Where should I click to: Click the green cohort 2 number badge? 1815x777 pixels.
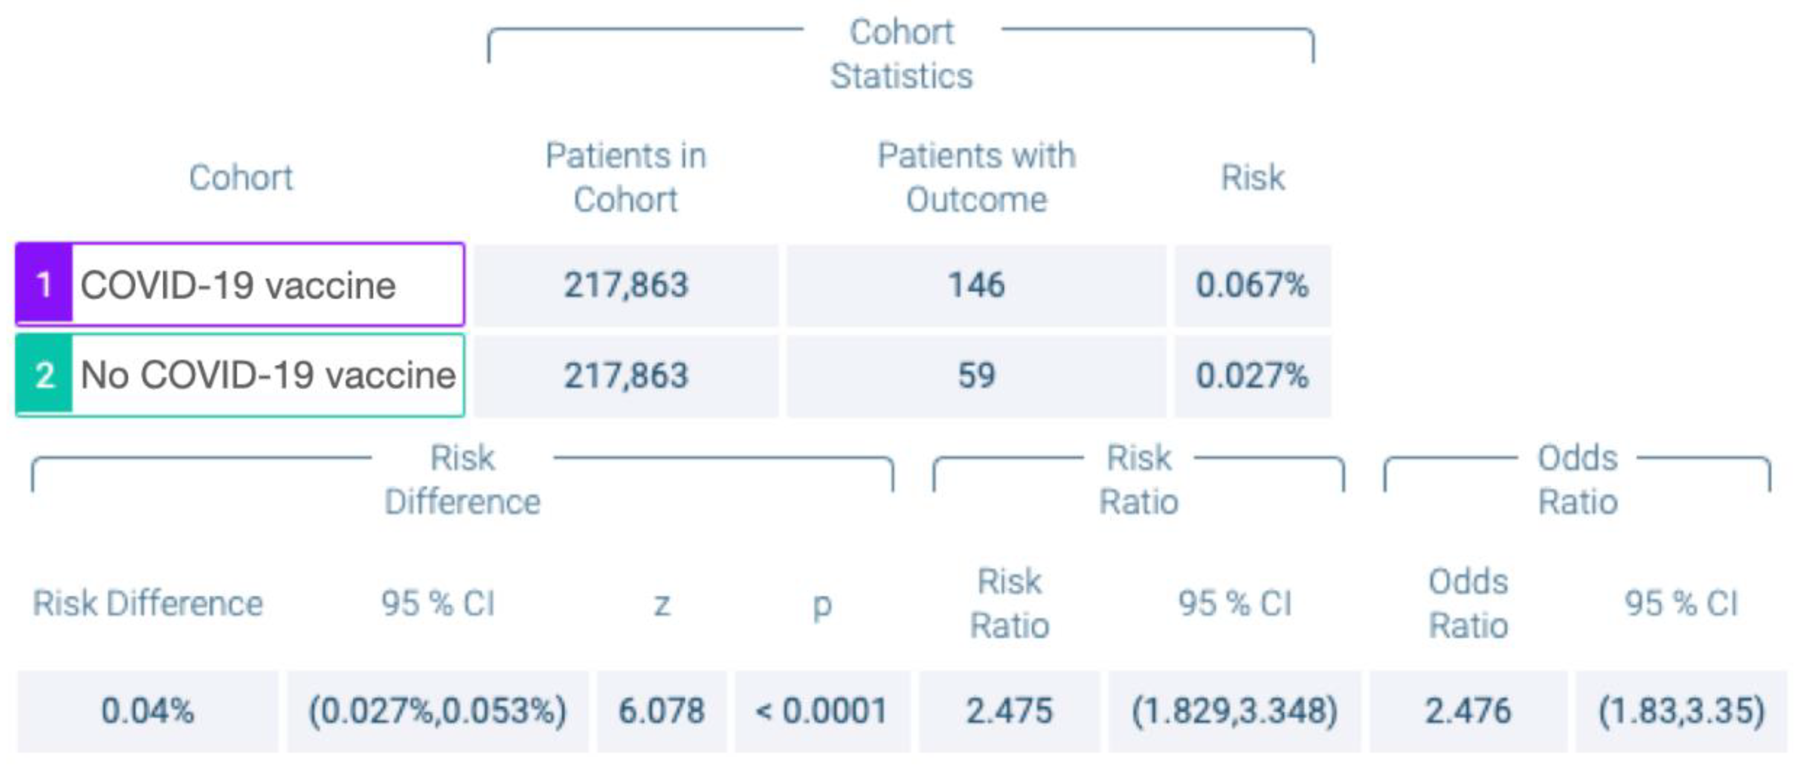(x=44, y=375)
